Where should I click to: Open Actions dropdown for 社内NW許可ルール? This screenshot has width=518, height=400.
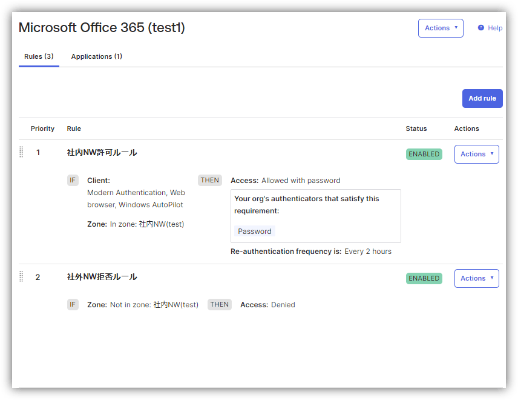tap(477, 154)
